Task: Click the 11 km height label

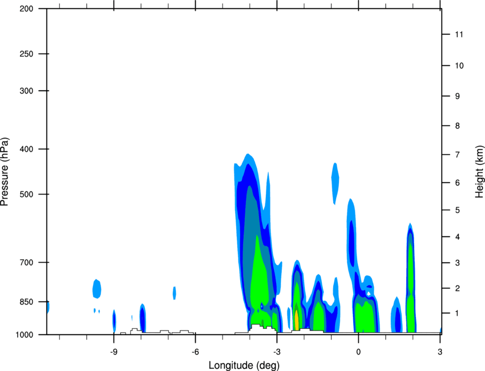Action: pyautogui.click(x=459, y=34)
